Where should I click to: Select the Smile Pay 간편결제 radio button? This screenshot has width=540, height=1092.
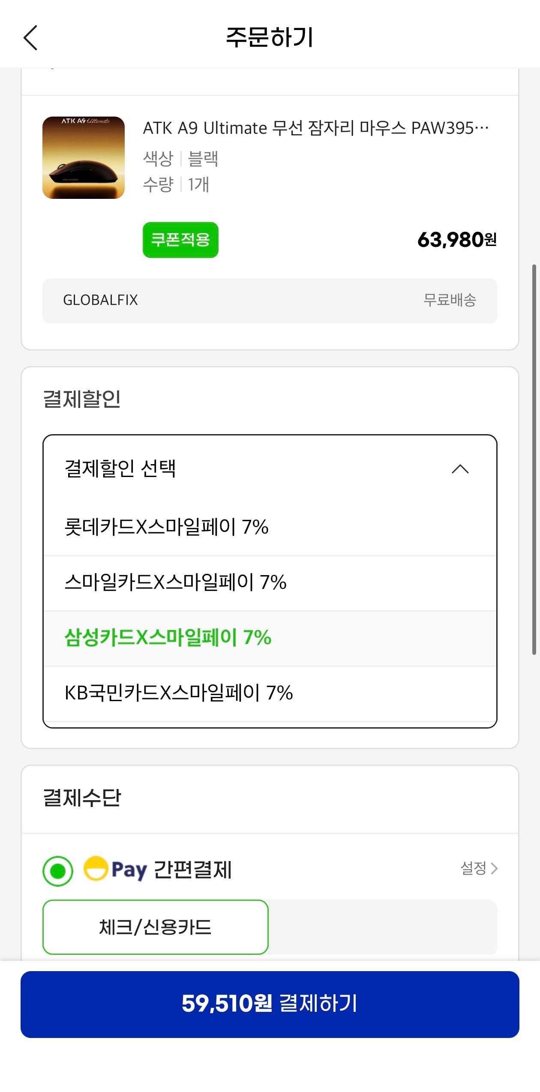pos(58,871)
